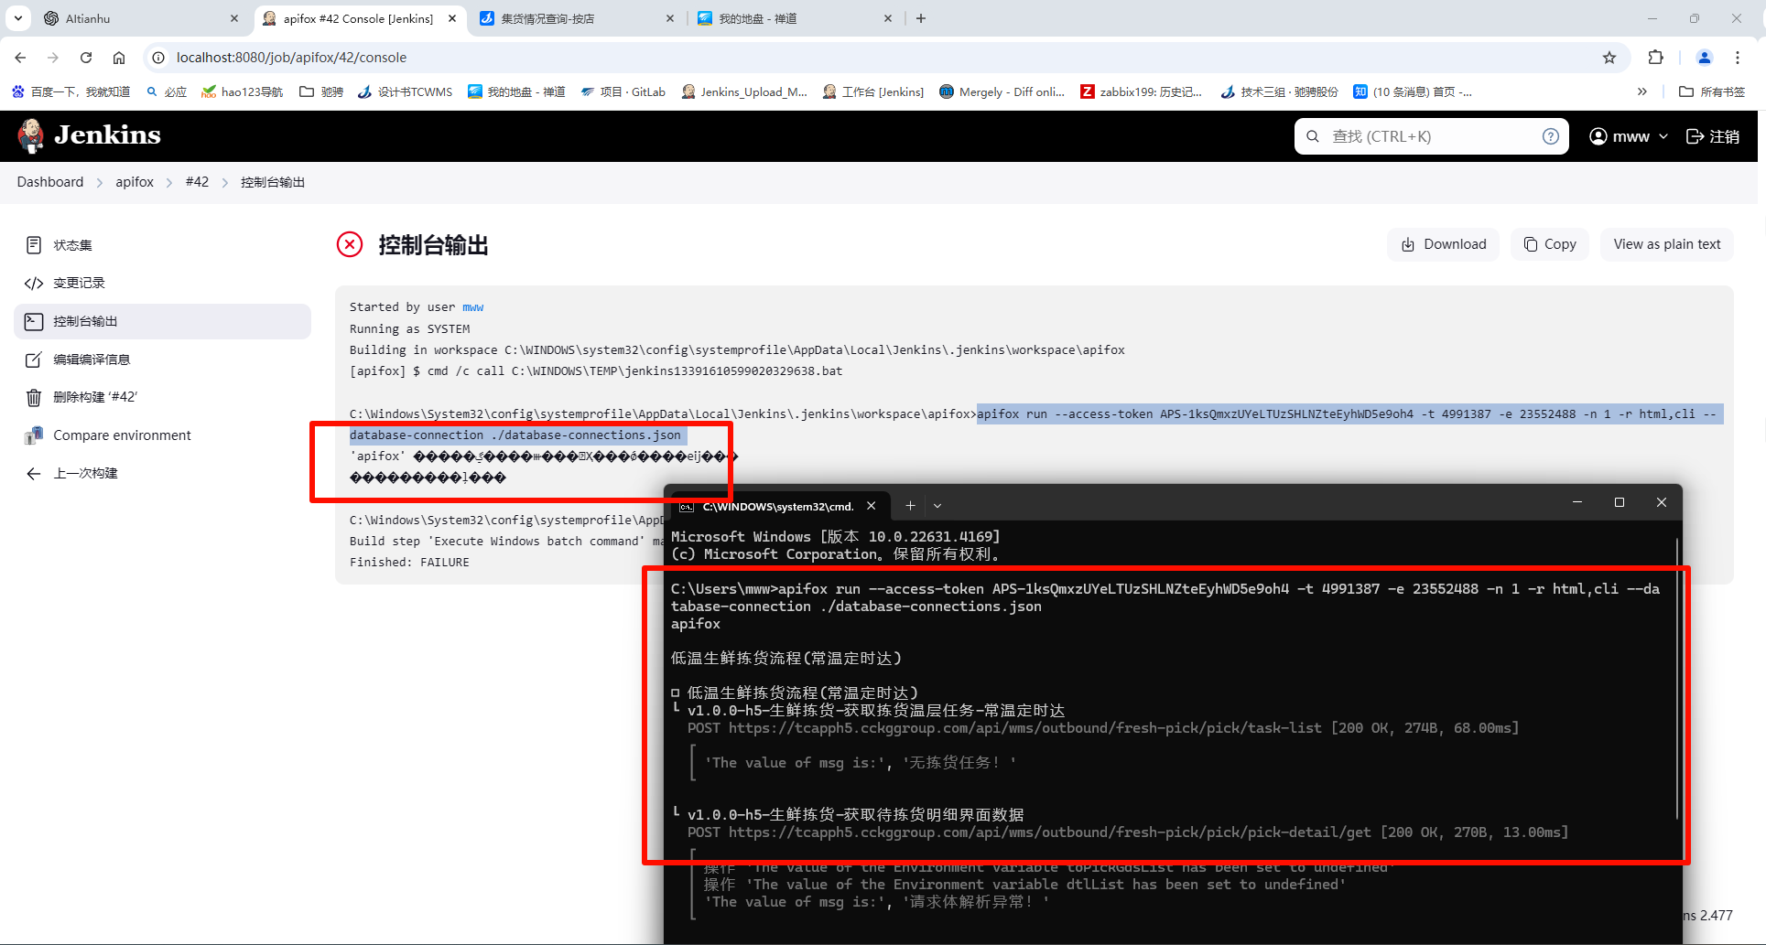This screenshot has height=945, width=1766.
Task: Reload the Jenkins page
Action: click(x=86, y=58)
